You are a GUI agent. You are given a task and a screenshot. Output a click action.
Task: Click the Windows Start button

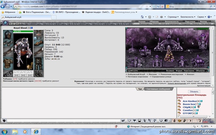(5, 131)
